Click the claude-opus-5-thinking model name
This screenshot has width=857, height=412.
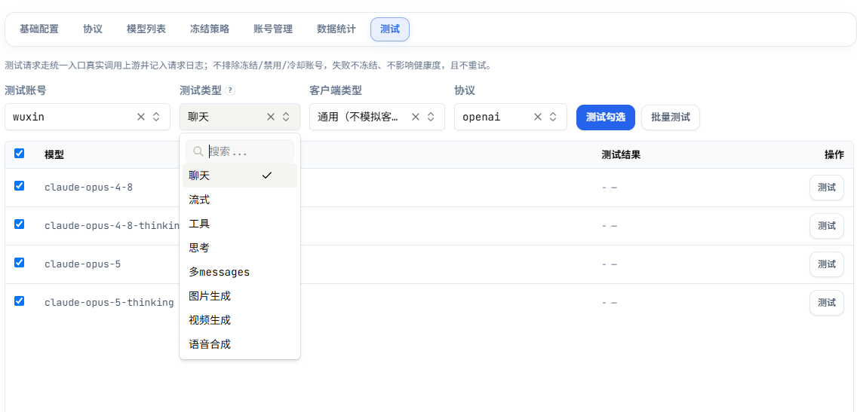[x=109, y=302]
